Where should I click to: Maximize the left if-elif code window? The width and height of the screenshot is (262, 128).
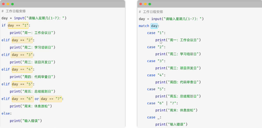(x=12, y=4)
